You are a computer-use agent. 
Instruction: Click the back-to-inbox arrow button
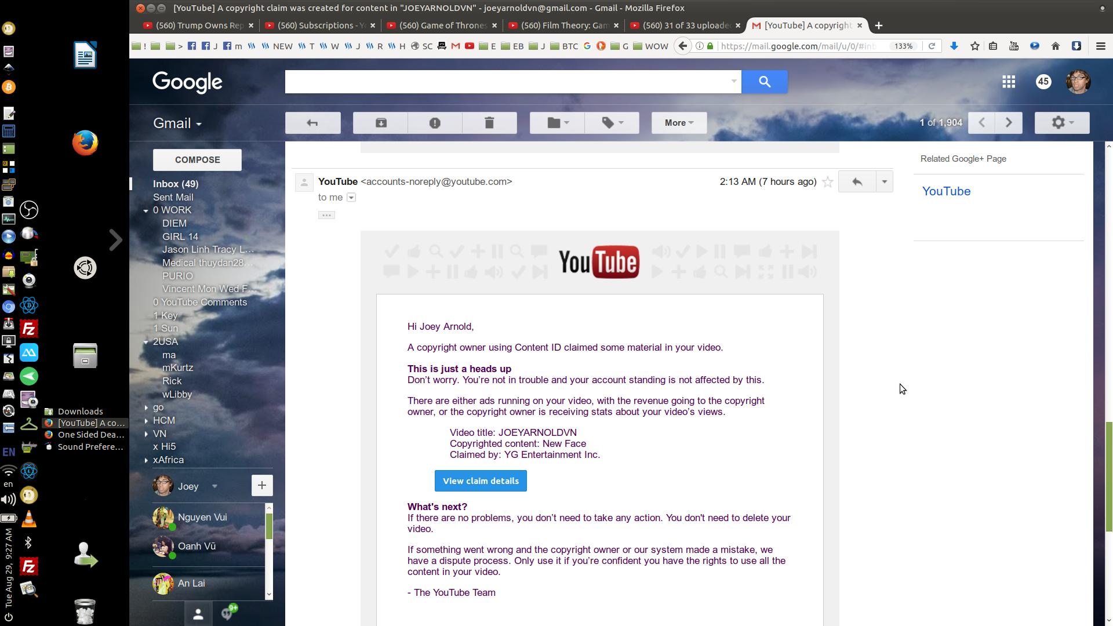(312, 123)
